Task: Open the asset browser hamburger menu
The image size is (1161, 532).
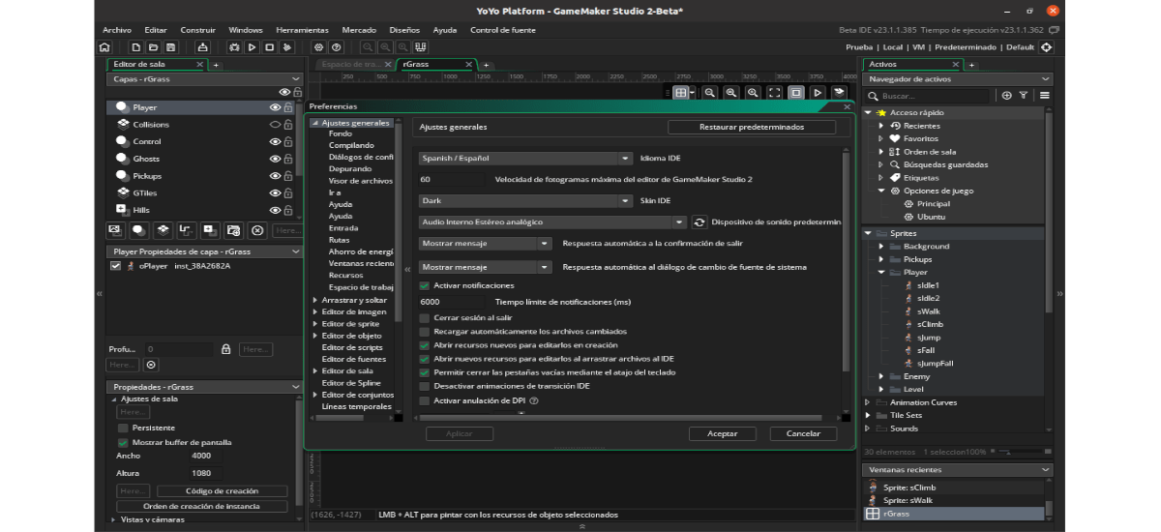Action: [1045, 96]
